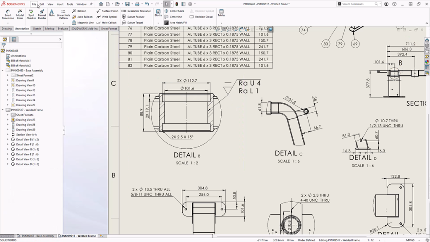This screenshot has width=430, height=242.
Task: Open the filter icon in feature tree
Action: 3,45
